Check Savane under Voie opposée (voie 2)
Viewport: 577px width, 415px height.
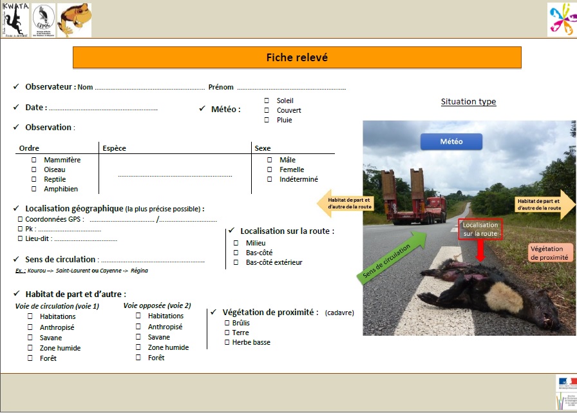click(138, 336)
